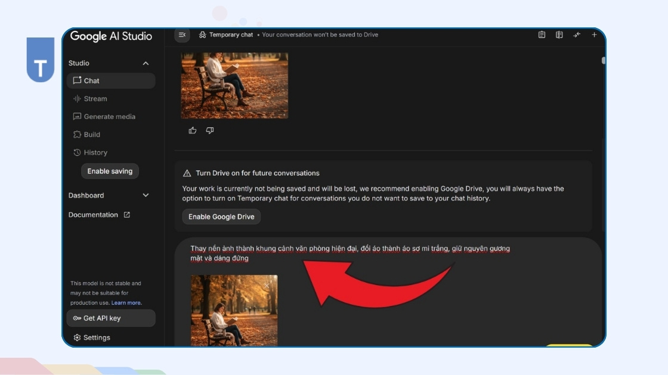668x375 pixels.
Task: Give a thumbs up to the generated image
Action: [193, 130]
